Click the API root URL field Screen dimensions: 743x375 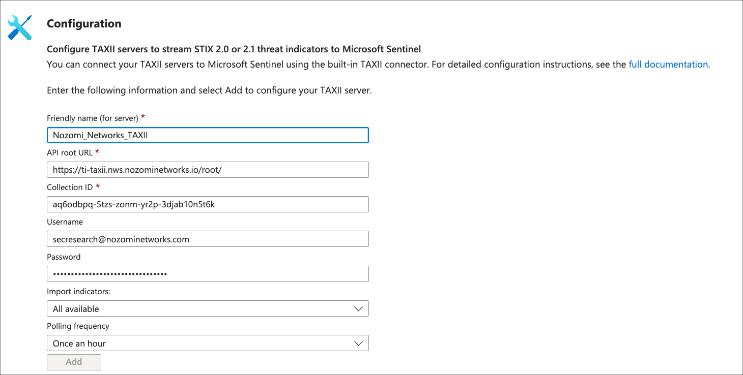point(208,170)
